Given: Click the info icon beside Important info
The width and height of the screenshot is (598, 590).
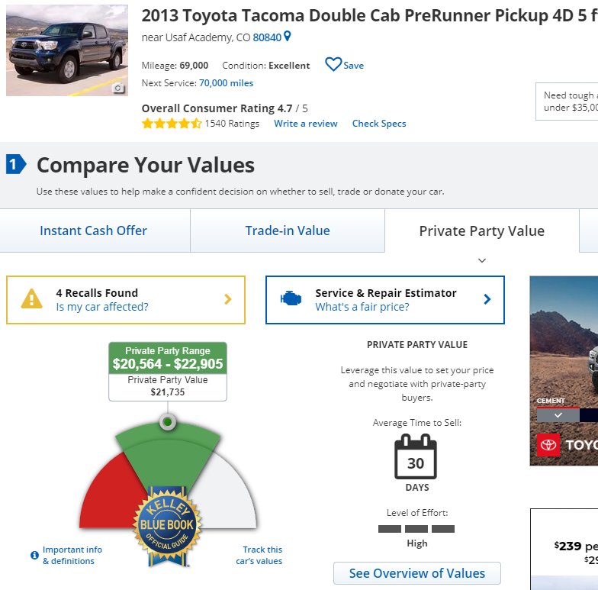Looking at the screenshot, I should coord(34,555).
